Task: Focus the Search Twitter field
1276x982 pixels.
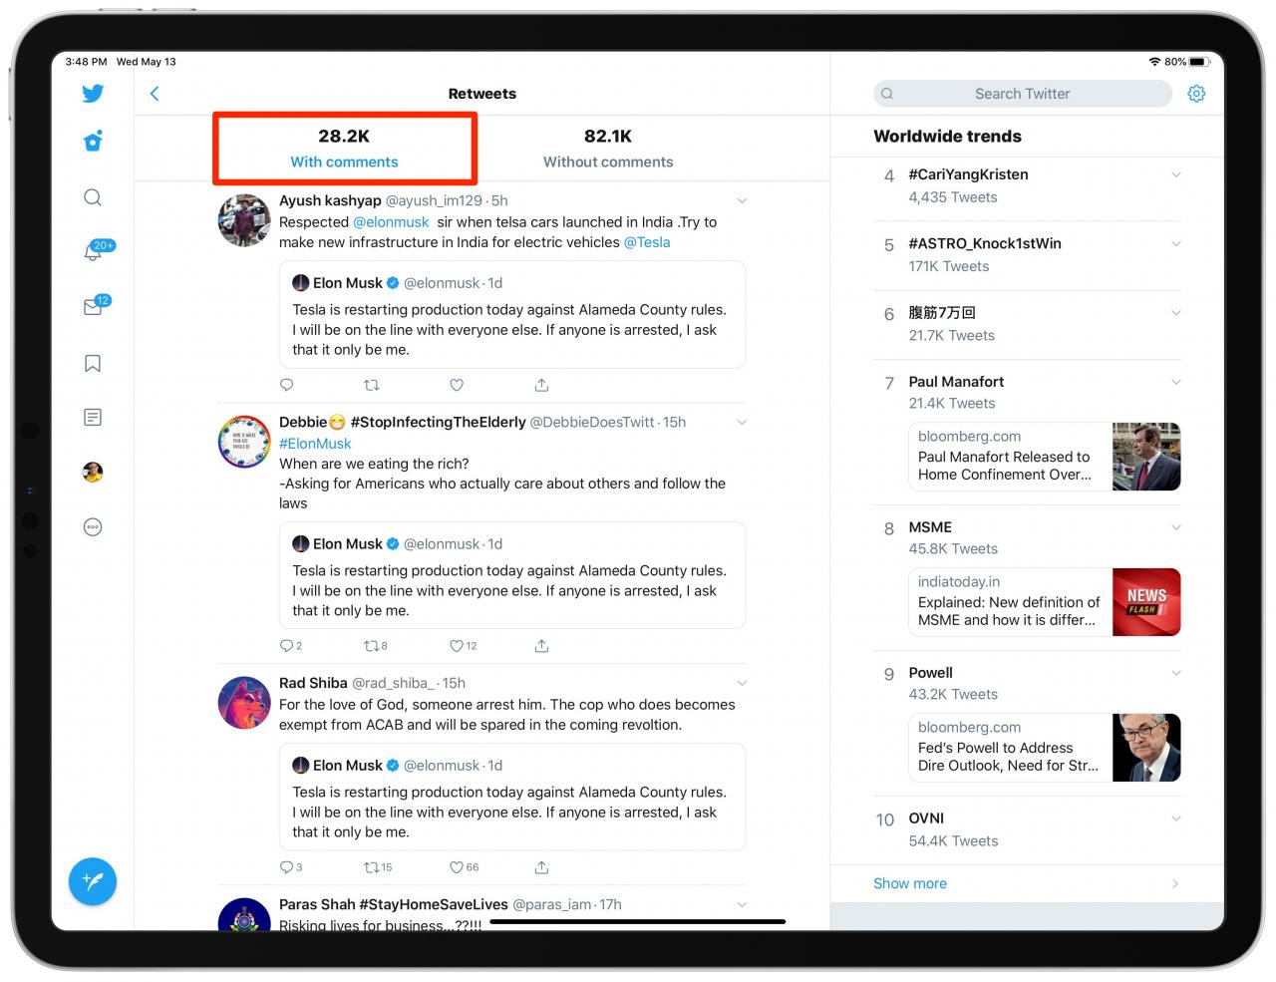Action: (1023, 94)
